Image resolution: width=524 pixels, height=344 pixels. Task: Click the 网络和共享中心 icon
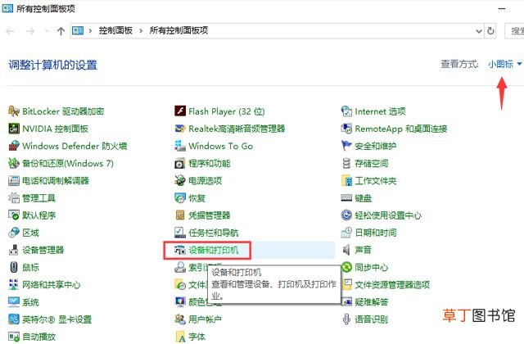(14, 284)
